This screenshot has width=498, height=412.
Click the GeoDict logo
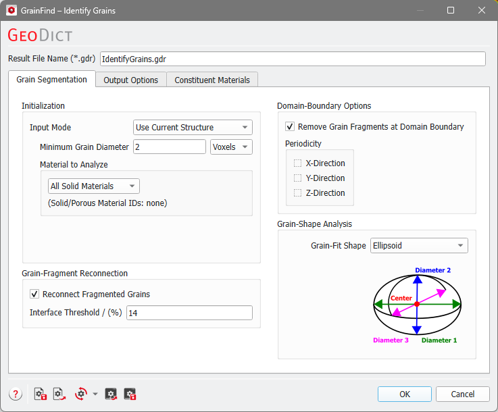click(40, 35)
